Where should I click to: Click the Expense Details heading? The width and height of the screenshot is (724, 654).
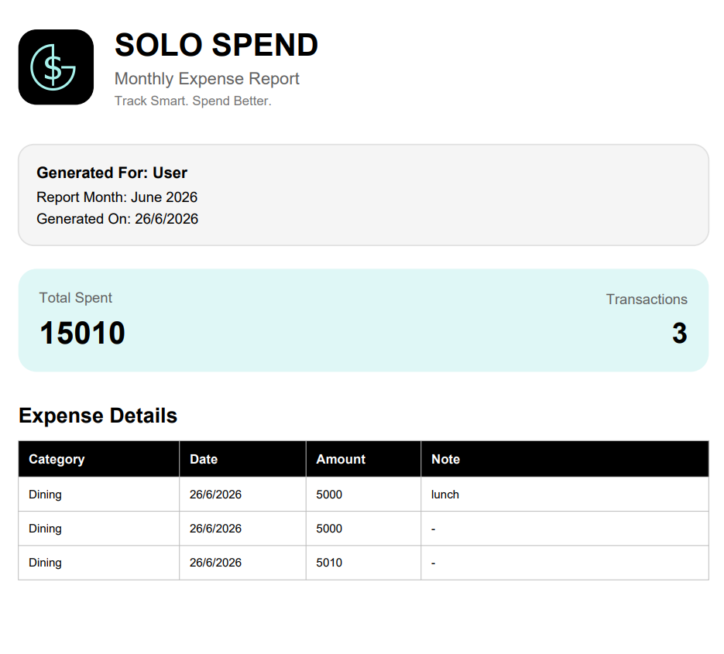point(98,416)
